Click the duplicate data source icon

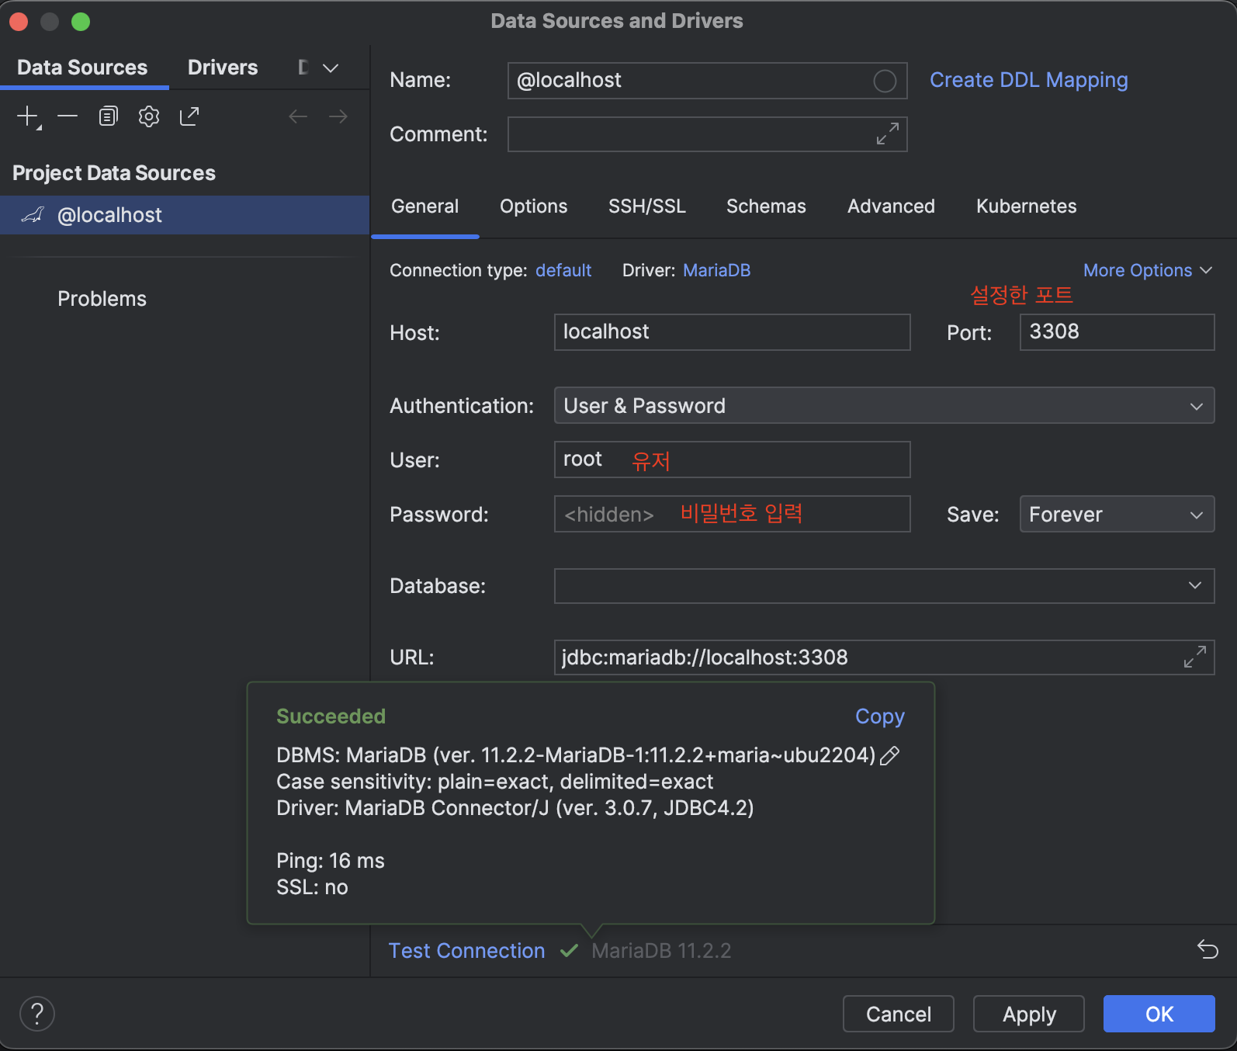point(108,116)
